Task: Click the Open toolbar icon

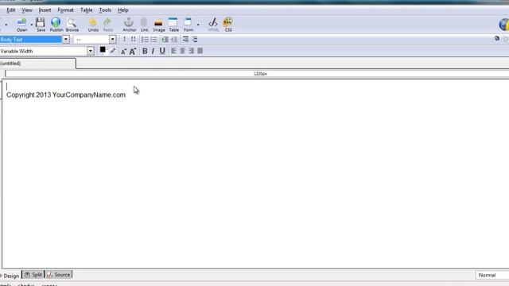Action: 21,25
